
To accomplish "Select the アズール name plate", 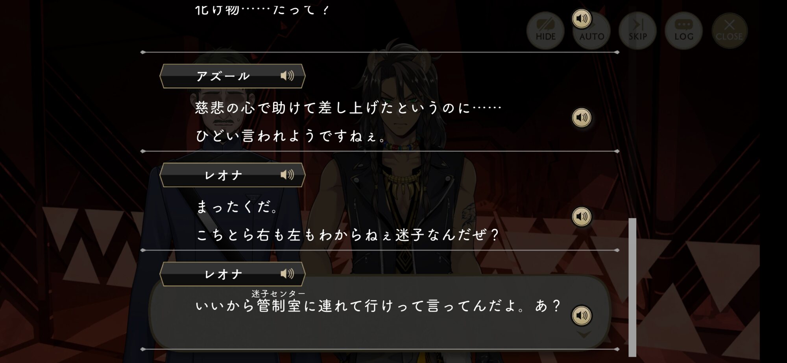I will click(233, 76).
